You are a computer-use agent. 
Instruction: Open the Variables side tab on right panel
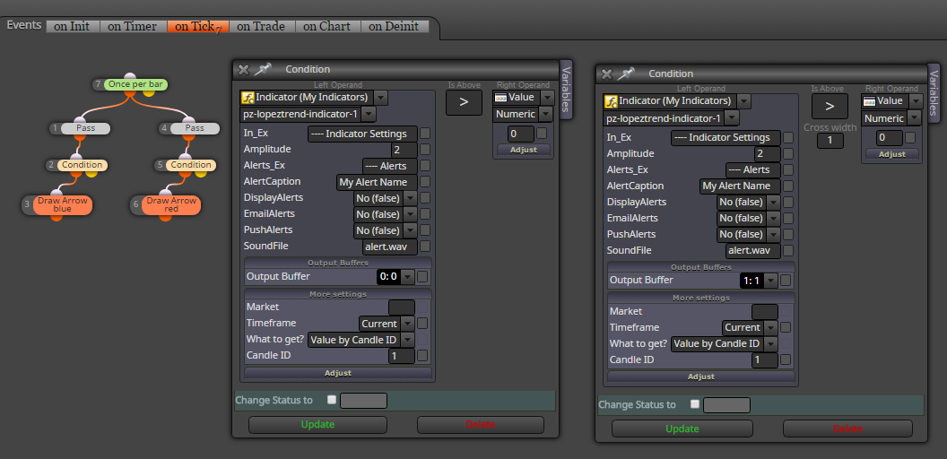pos(934,92)
